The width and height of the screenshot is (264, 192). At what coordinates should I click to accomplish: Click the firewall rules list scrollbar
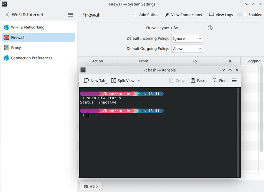(x=261, y=109)
